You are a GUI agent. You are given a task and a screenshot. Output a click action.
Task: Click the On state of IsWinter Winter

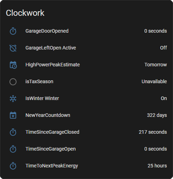click(164, 98)
